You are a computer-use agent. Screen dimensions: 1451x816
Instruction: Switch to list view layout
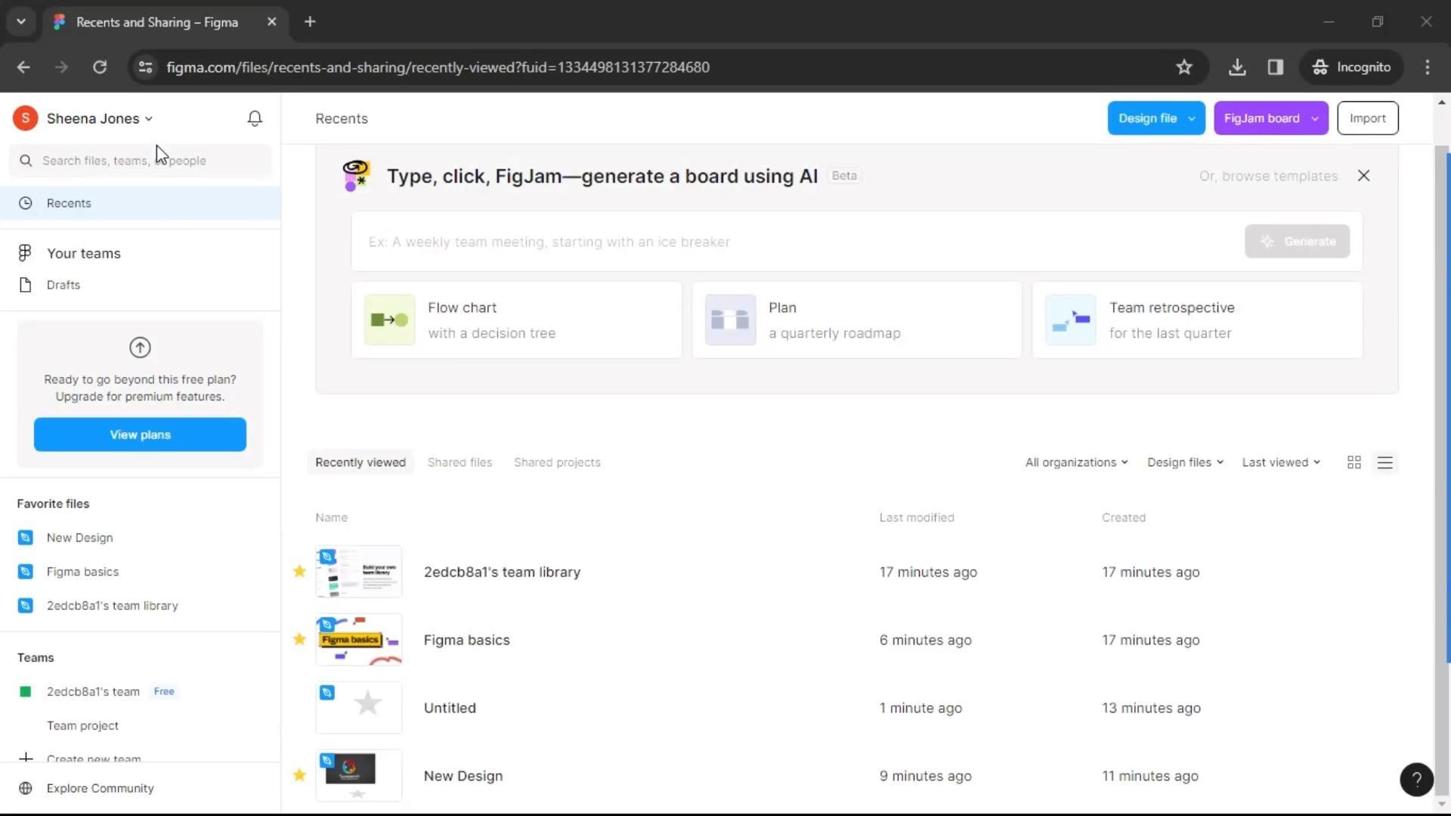click(x=1384, y=462)
